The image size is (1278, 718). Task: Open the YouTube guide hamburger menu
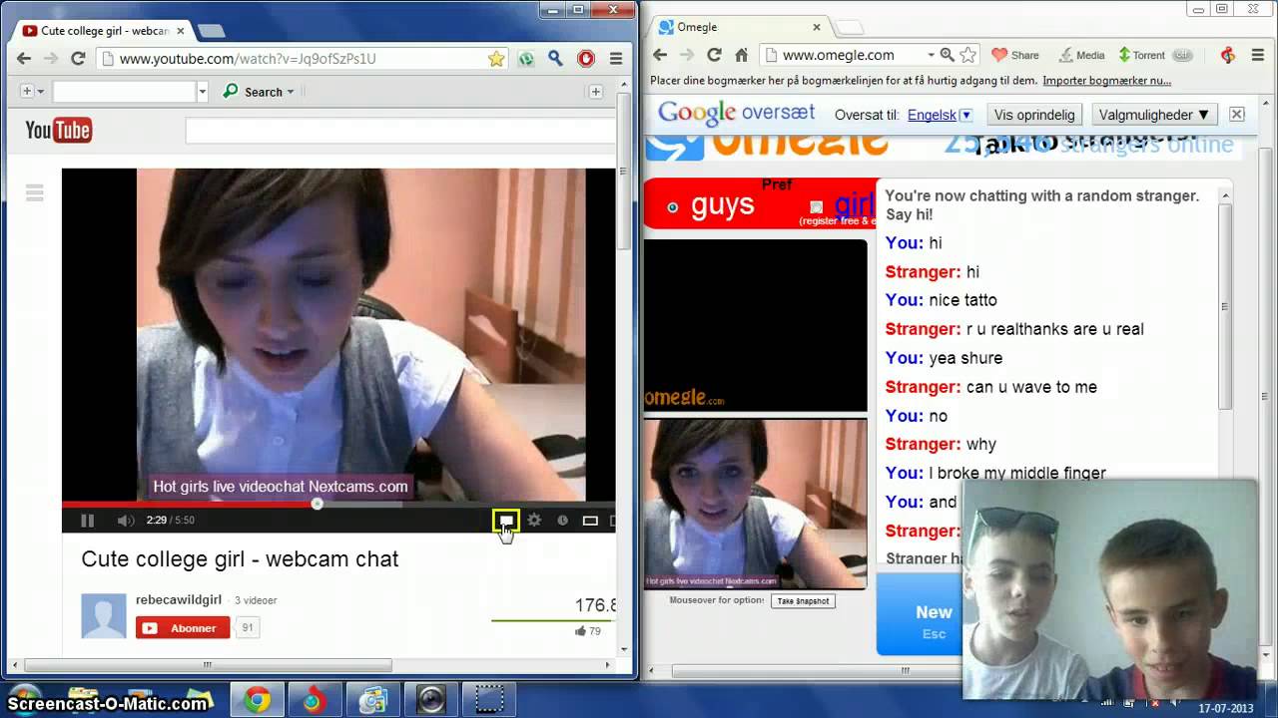coord(35,193)
